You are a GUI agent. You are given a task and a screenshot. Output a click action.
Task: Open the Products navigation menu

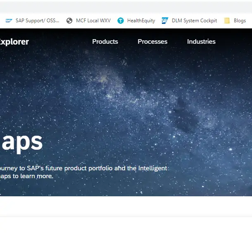point(105,42)
